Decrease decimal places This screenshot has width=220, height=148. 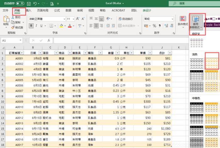[172, 26]
